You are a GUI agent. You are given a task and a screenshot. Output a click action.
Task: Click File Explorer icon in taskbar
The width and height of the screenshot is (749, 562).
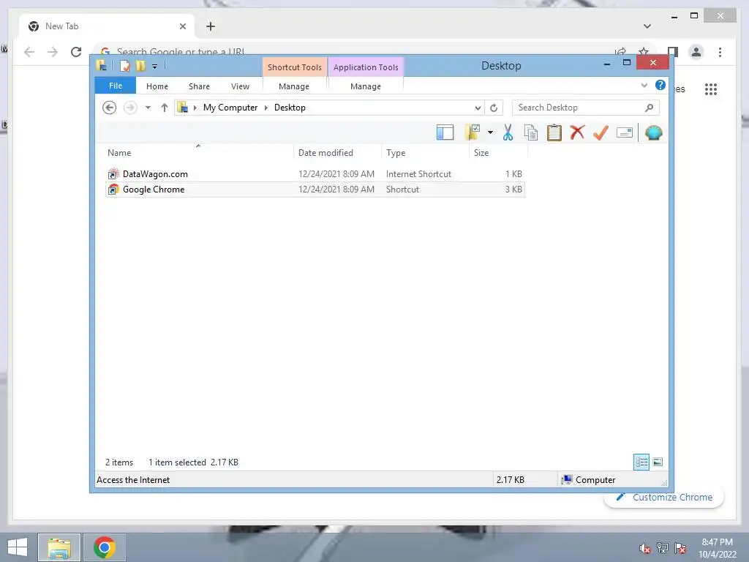[x=59, y=547]
